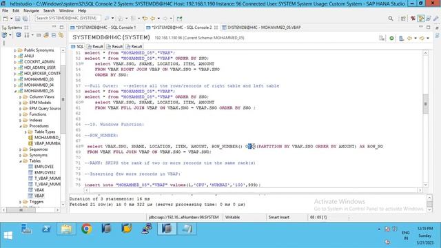Click the Save All toolbar icon
Image resolution: width=441 pixels, height=248 pixels.
tap(25, 19)
